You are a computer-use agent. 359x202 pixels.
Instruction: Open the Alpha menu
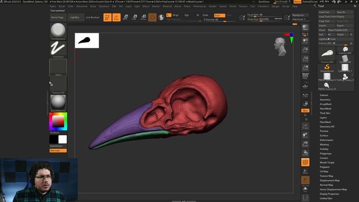coord(53,6)
